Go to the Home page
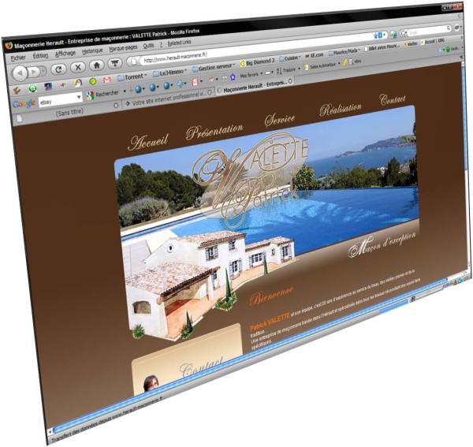The image size is (473, 447). point(96,65)
